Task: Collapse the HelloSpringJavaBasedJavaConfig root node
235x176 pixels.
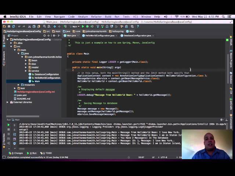Action: pos(7,40)
